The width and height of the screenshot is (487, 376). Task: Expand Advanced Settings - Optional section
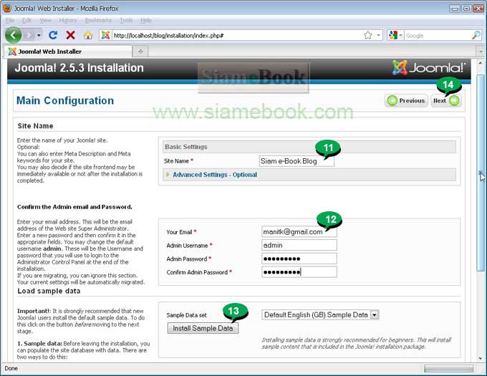coord(215,175)
